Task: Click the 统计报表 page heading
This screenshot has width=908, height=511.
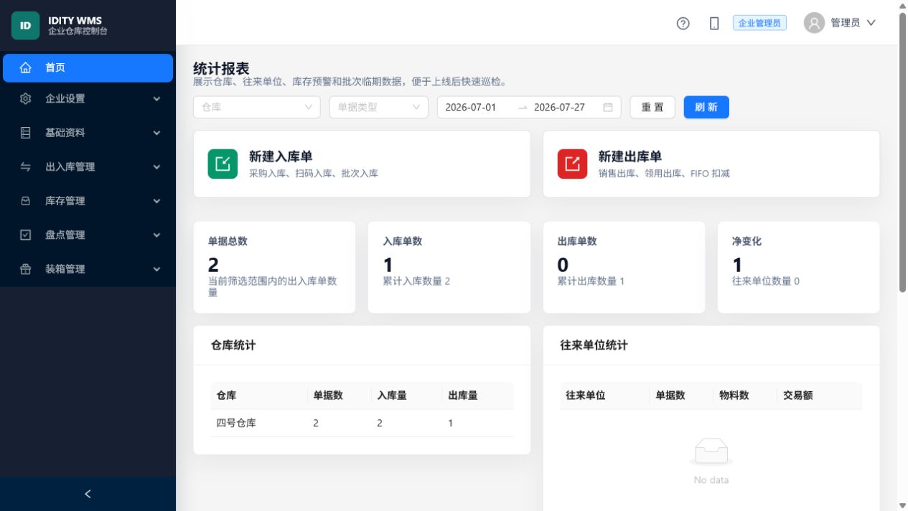Action: coord(221,69)
